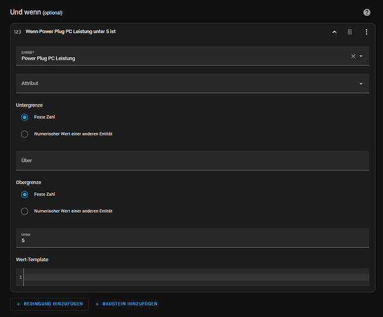Collapse the condition card with the chevron
The height and width of the screenshot is (317, 383).
pos(334,32)
